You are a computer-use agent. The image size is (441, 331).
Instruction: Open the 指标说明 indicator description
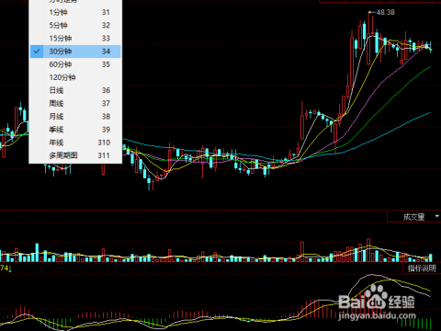pyautogui.click(x=422, y=268)
